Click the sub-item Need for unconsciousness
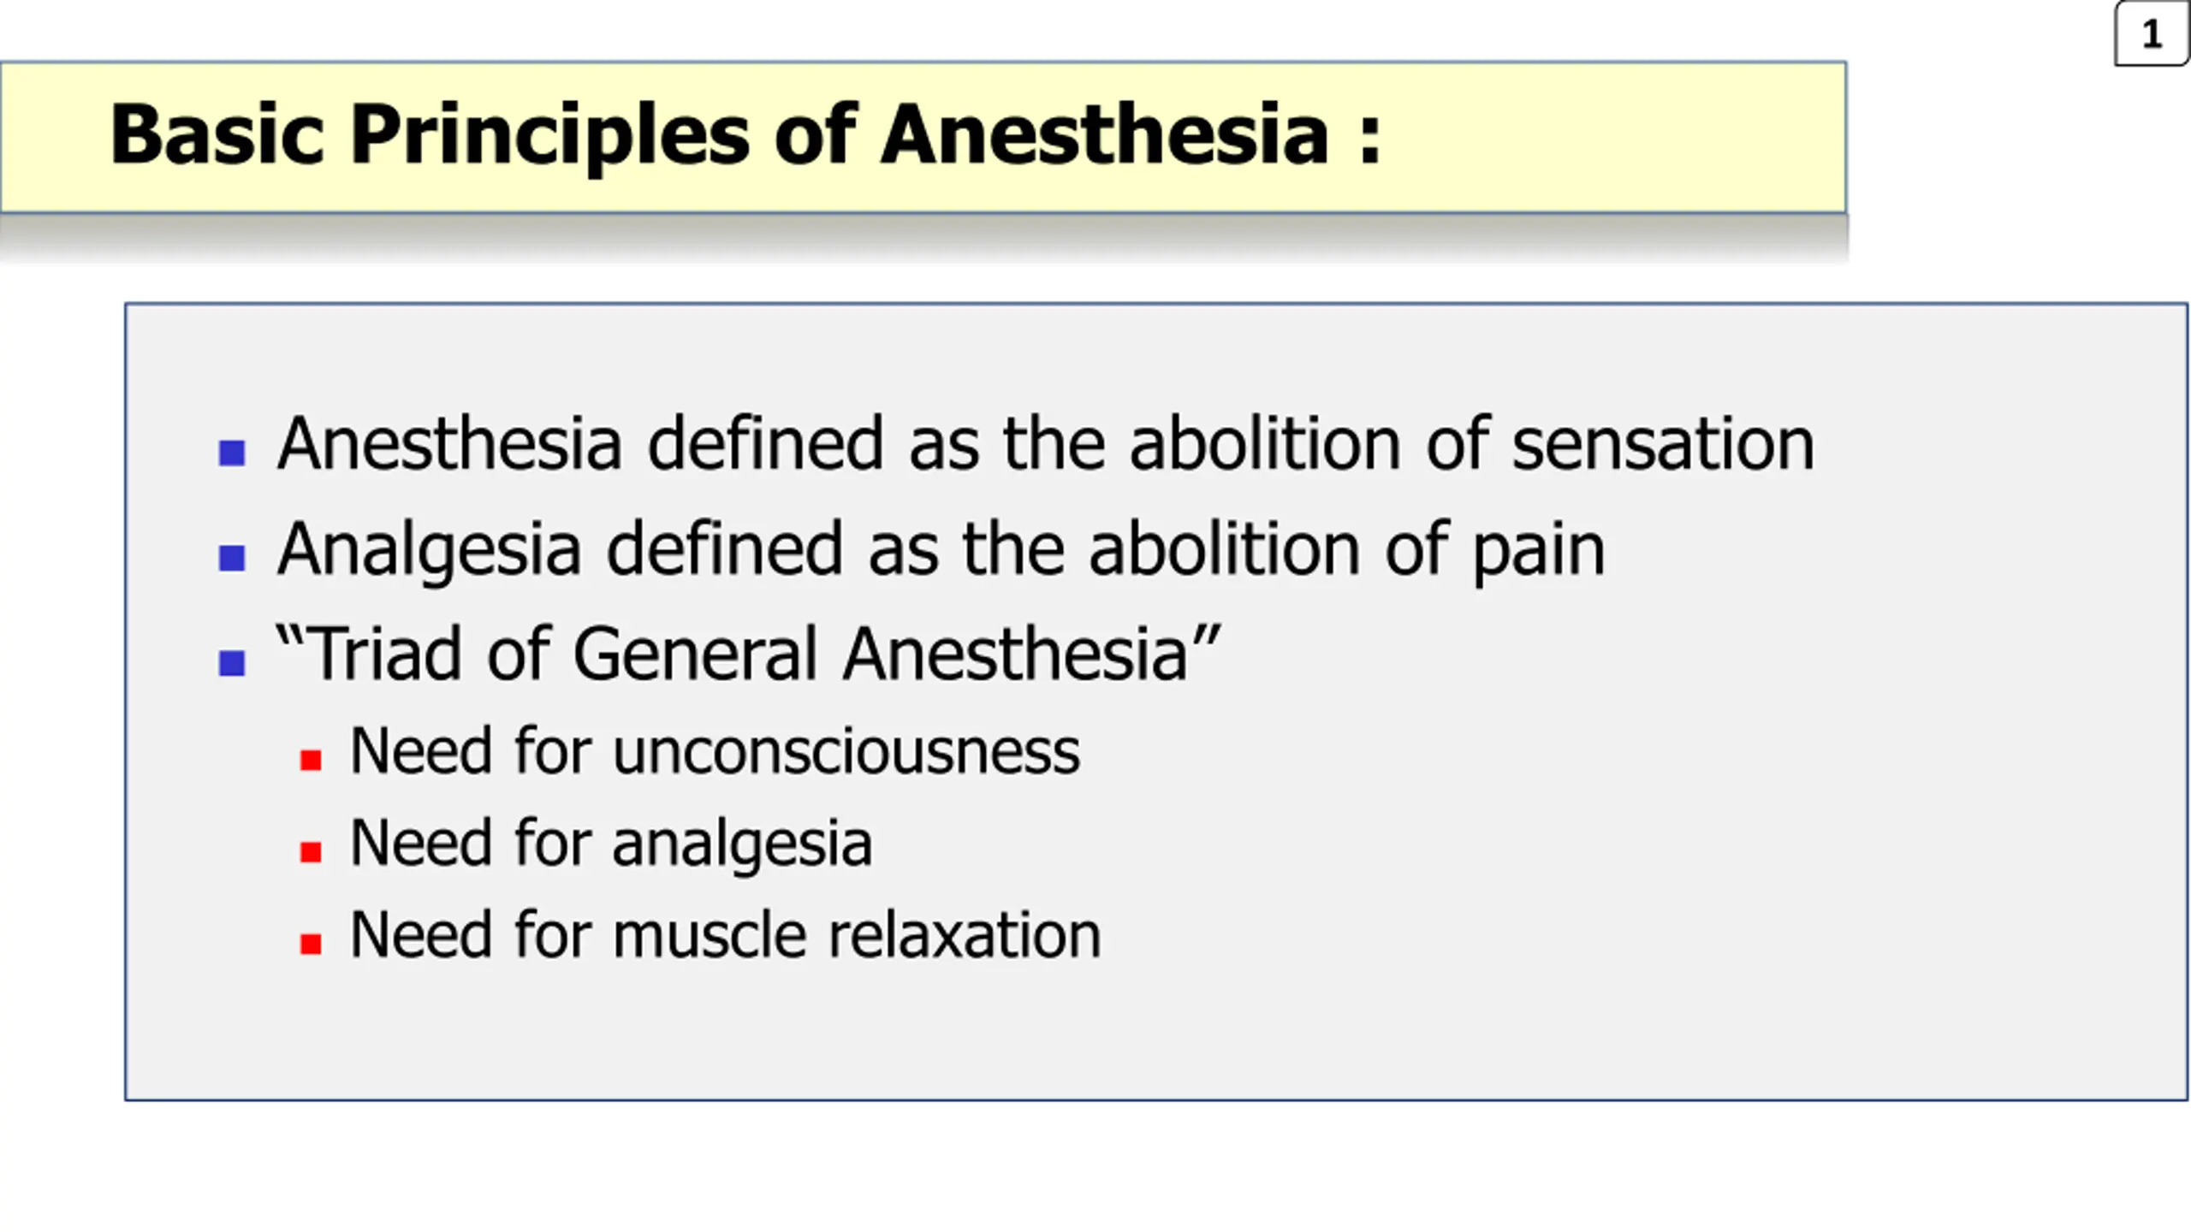The height and width of the screenshot is (1232, 2191). [x=715, y=751]
